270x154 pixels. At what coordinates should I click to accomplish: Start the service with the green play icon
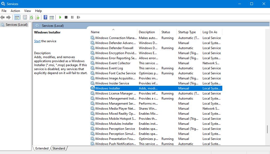60,17
